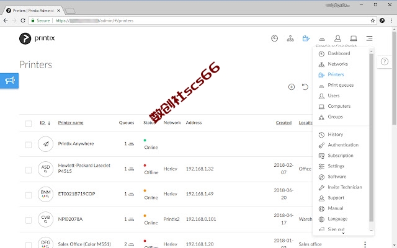Image resolution: width=397 pixels, height=248 pixels.
Task: Check the Hewlett-Packard LaserJet P4515 checkbox
Action: (x=29, y=170)
